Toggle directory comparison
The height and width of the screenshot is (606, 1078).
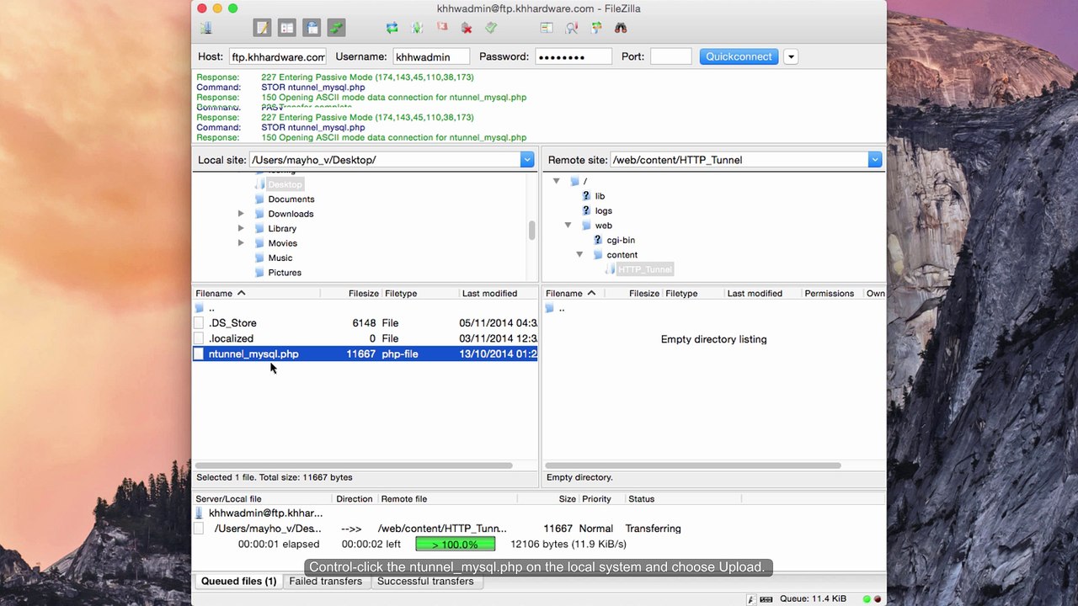pyautogui.click(x=572, y=28)
